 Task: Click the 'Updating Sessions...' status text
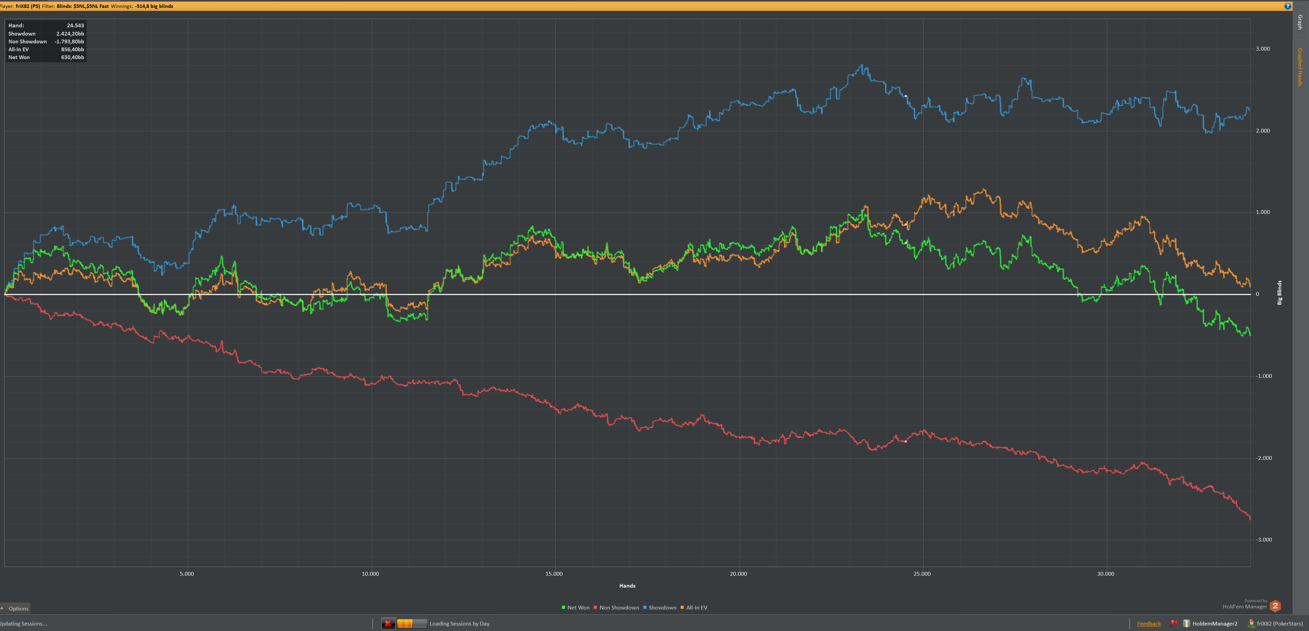(x=23, y=623)
